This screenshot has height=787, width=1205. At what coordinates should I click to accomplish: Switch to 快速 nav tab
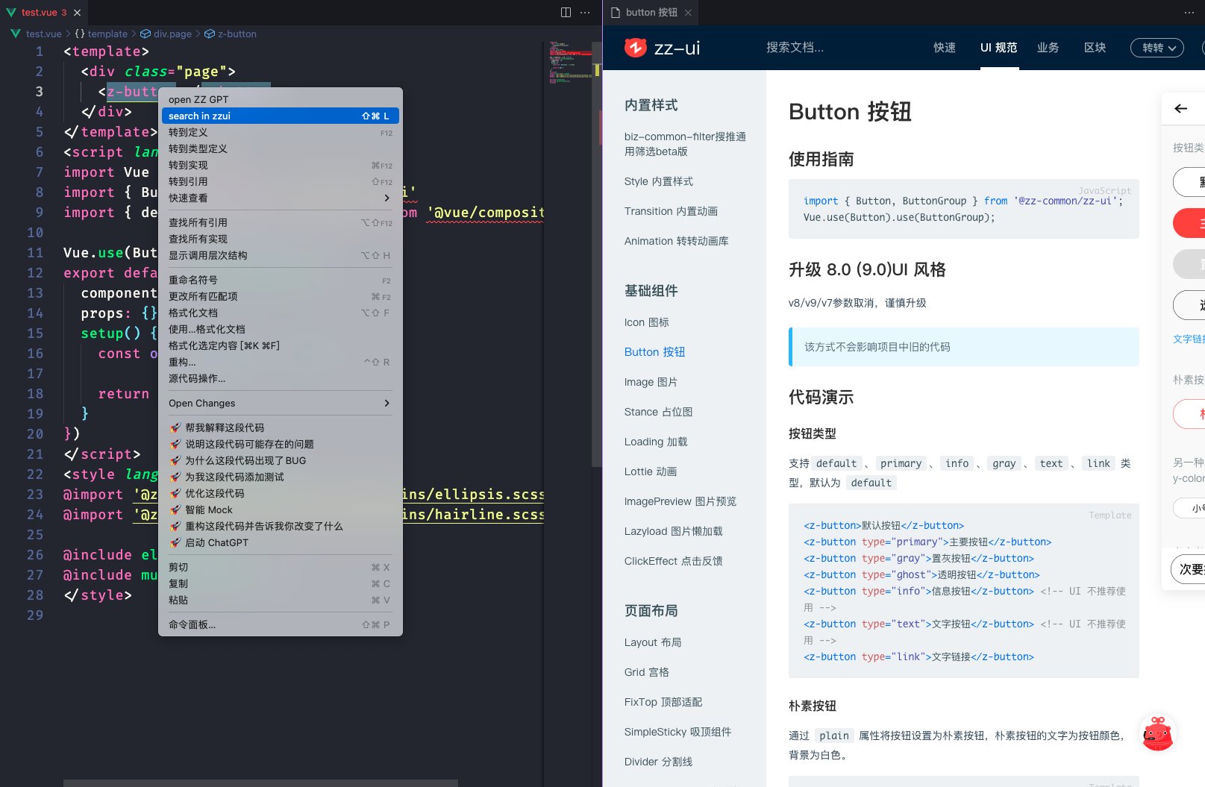coord(945,48)
